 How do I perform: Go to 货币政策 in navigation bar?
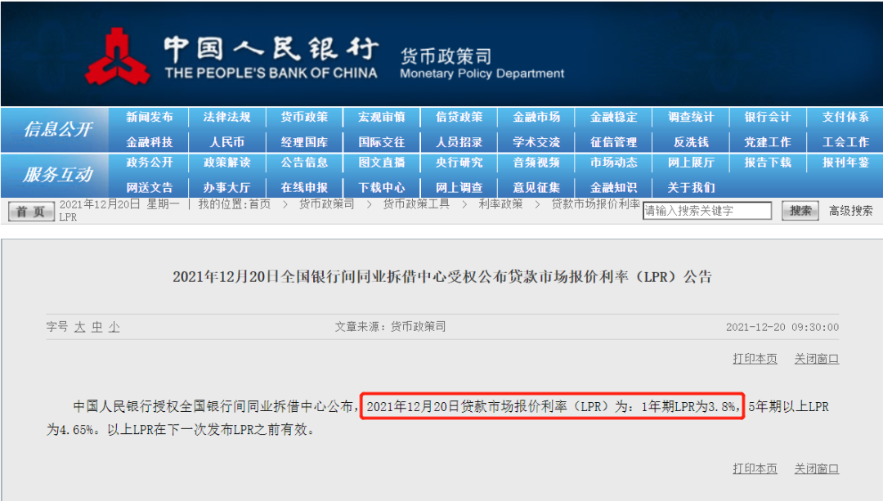(x=304, y=117)
